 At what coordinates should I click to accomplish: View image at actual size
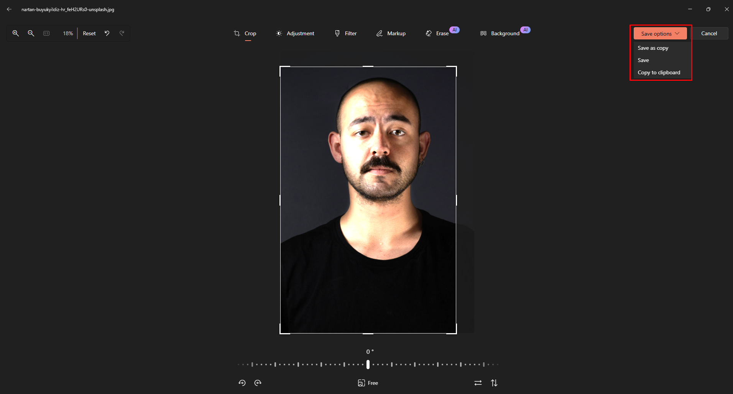click(46, 33)
